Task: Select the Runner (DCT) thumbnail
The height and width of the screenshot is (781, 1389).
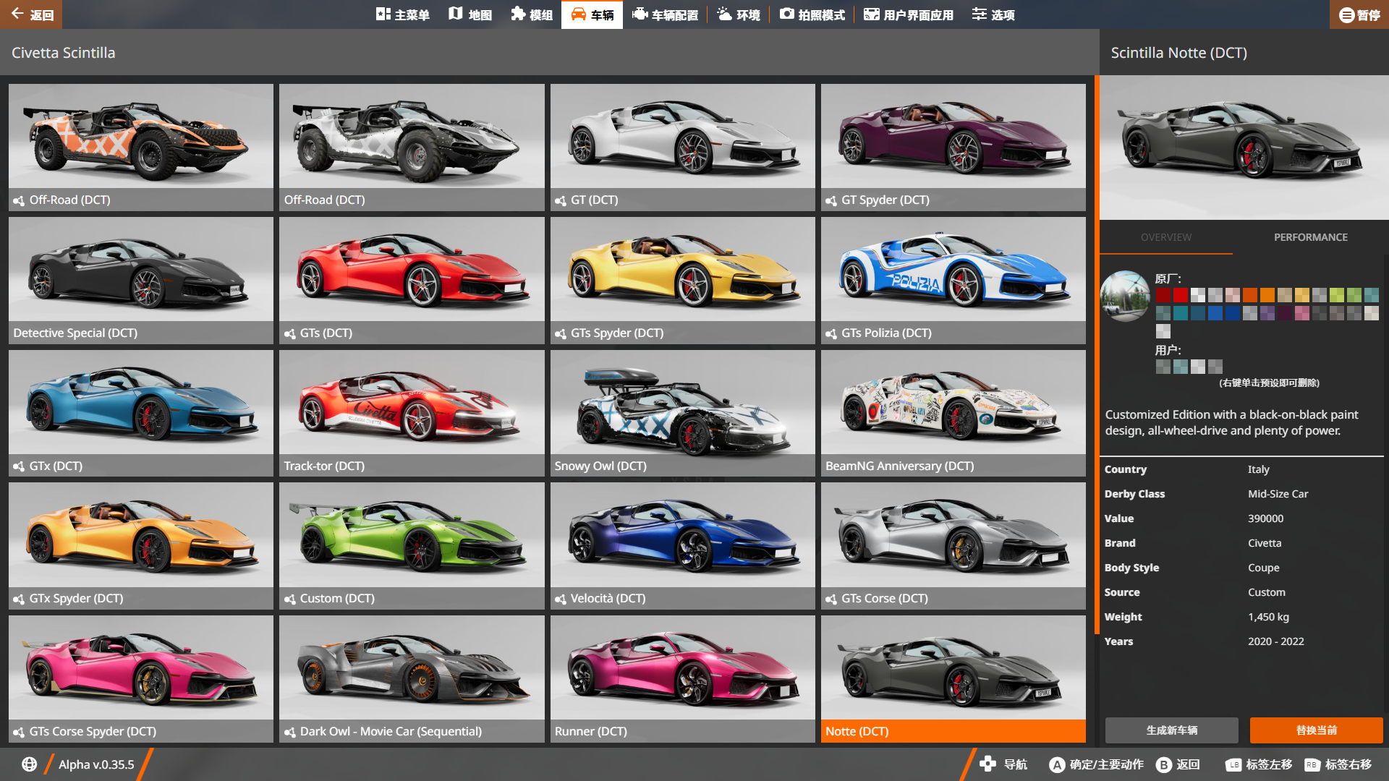Action: [682, 679]
